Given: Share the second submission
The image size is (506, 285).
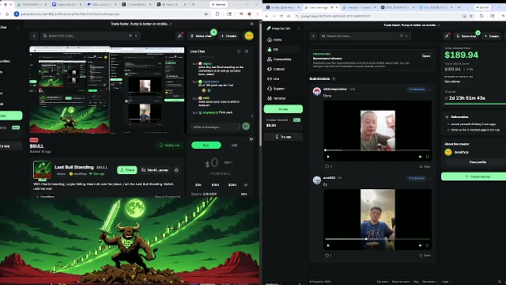Looking at the screenshot, I should tap(425, 255).
